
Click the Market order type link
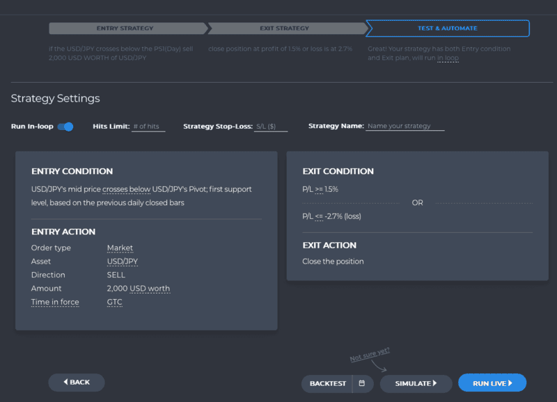click(x=119, y=248)
